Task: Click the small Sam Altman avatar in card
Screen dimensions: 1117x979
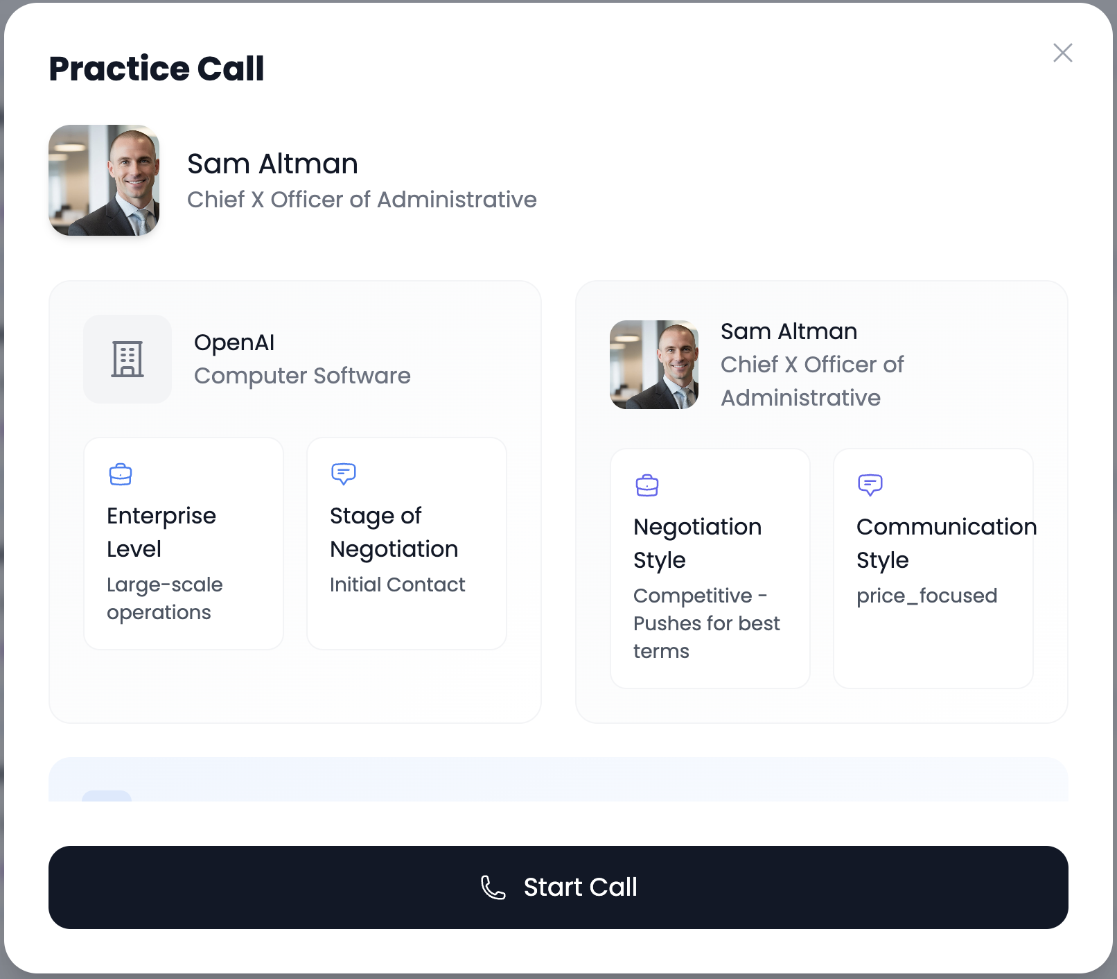Action: pyautogui.click(x=654, y=365)
